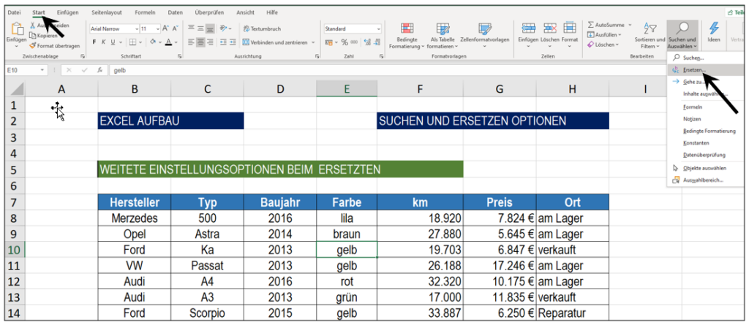Toggle Textumbruch wrap text
This screenshot has width=749, height=325.
pos(262,28)
